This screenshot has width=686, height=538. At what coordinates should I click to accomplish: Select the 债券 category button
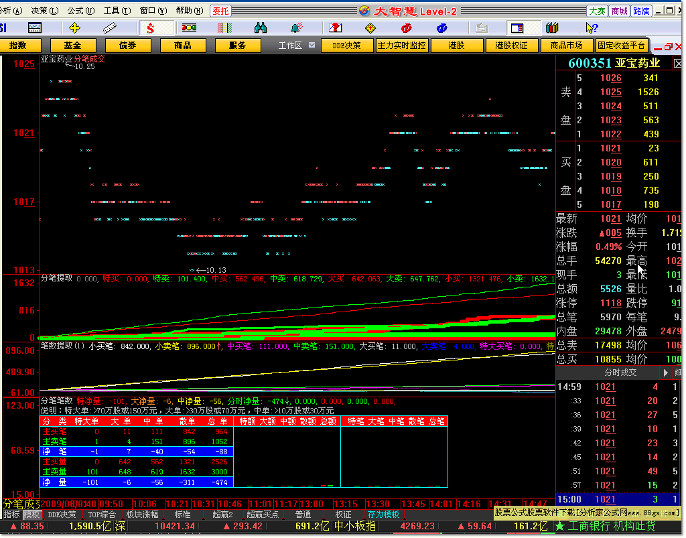click(128, 46)
